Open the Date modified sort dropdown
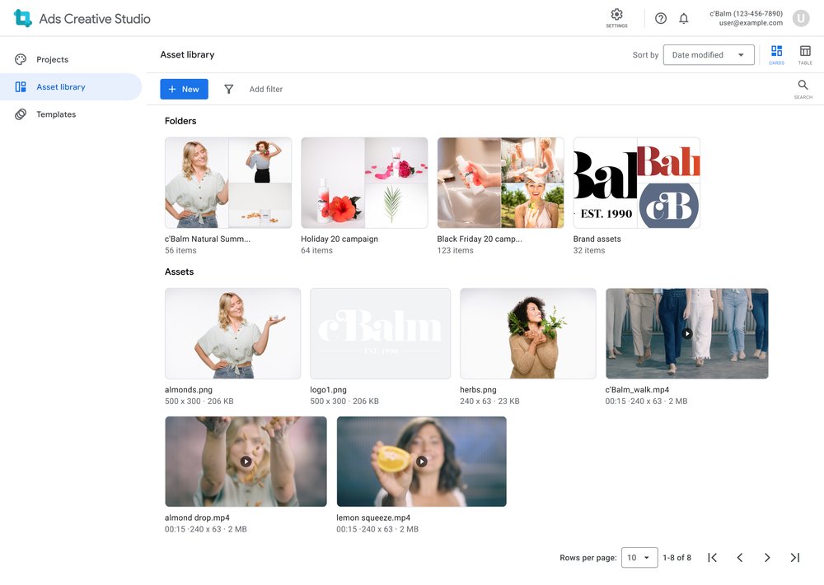The image size is (824, 585). point(709,54)
